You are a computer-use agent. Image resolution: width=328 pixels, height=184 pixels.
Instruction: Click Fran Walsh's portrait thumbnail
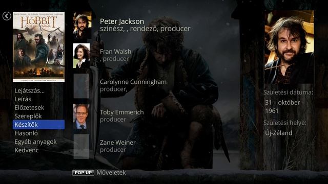[x=81, y=56]
